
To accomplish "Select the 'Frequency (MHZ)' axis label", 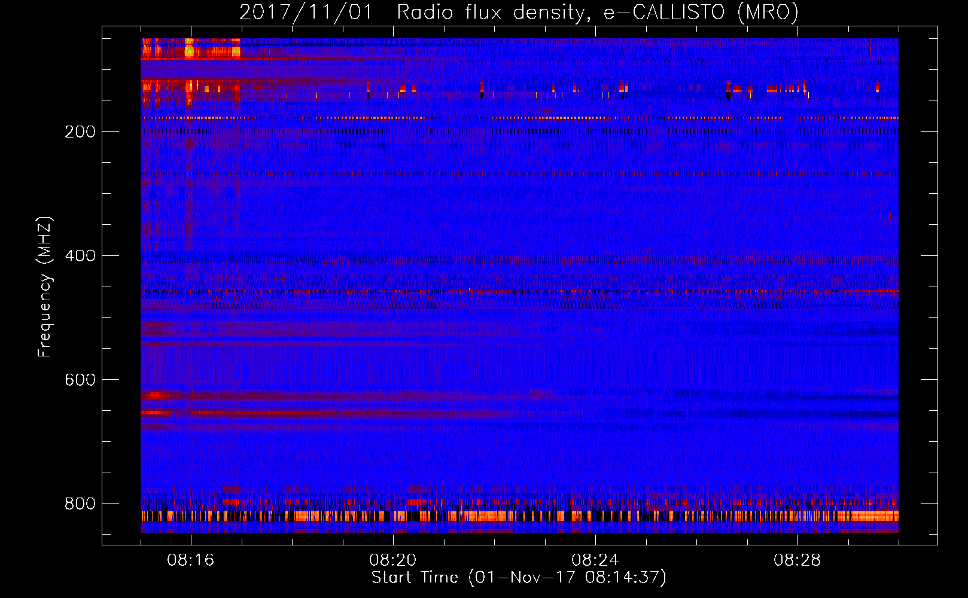I will tap(45, 286).
